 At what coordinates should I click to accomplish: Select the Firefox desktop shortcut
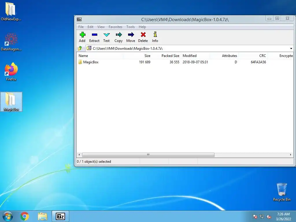coord(11,72)
